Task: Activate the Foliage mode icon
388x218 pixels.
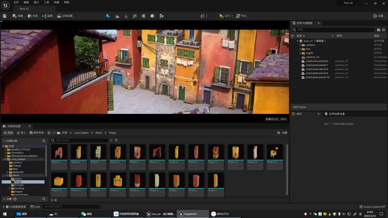Action: tap(126, 16)
